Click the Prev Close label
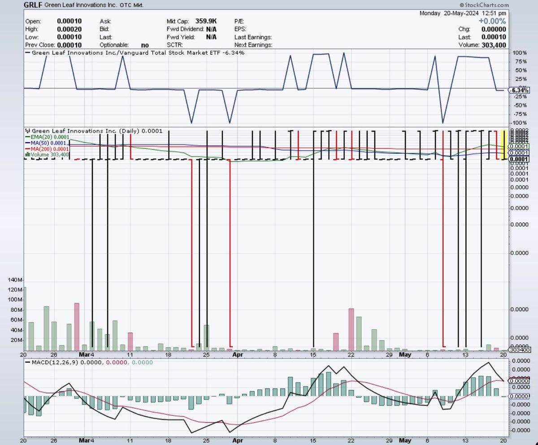Screen dimensions: 538x445 coord(41,45)
